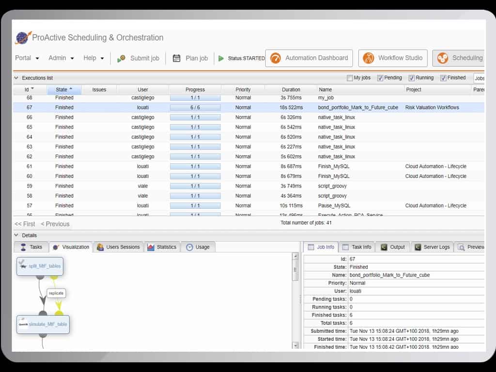Open the Task Info tab
The height and width of the screenshot is (372, 496).
point(357,247)
